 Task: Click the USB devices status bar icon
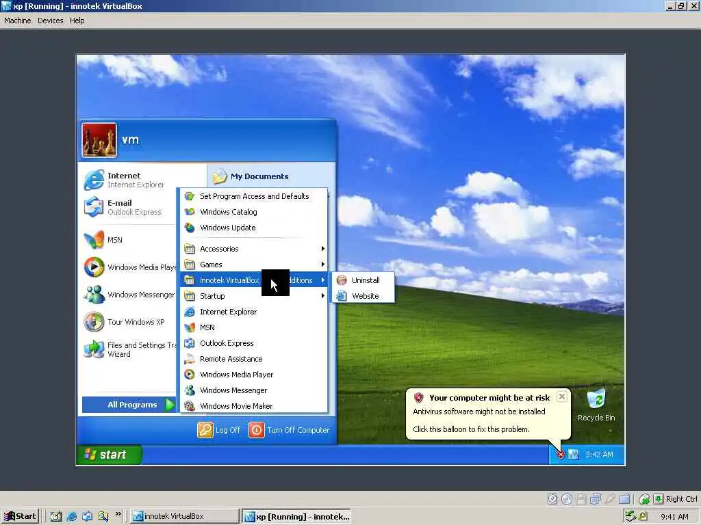point(610,499)
